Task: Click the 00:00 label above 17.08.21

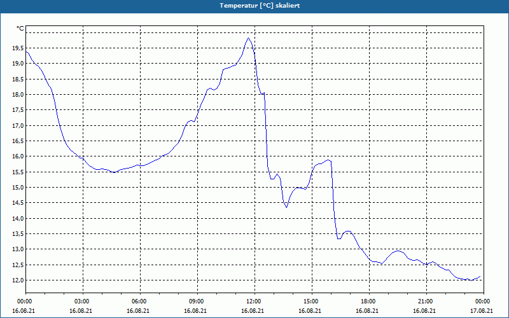Action: (x=482, y=301)
